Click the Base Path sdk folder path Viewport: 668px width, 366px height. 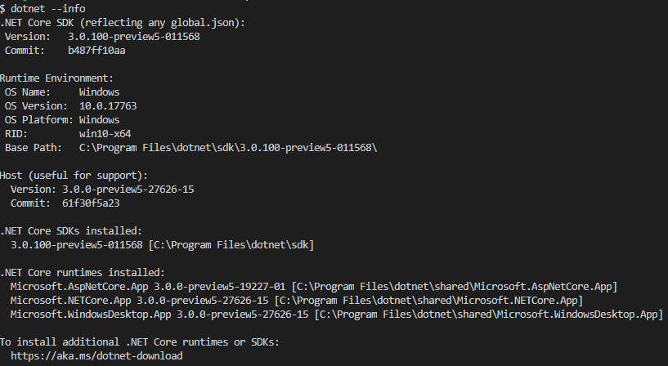click(228, 148)
